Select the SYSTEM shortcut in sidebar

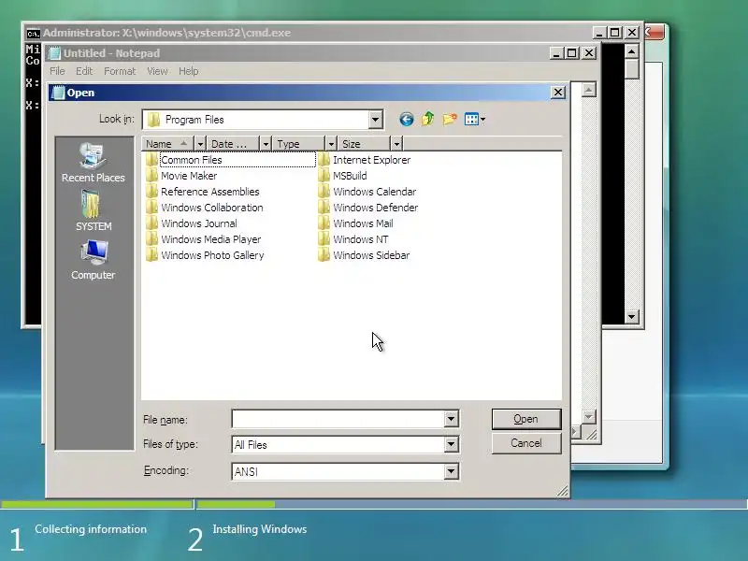93,211
